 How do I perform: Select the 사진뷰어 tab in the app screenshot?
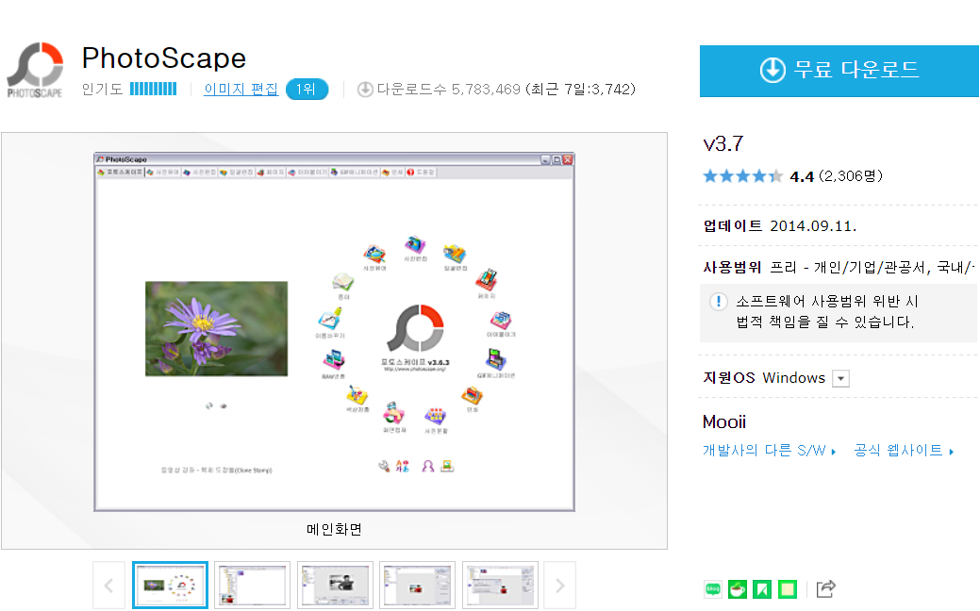(163, 172)
